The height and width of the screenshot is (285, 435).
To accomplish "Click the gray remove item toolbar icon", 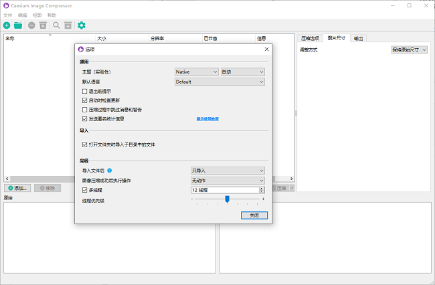I will tap(31, 25).
